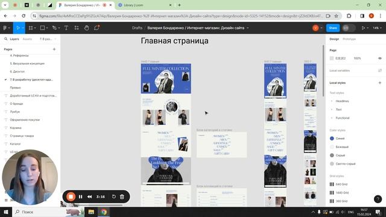386x217 pixels.
Task: Search layers with magnifier icon
Action: pyautogui.click(x=6, y=39)
